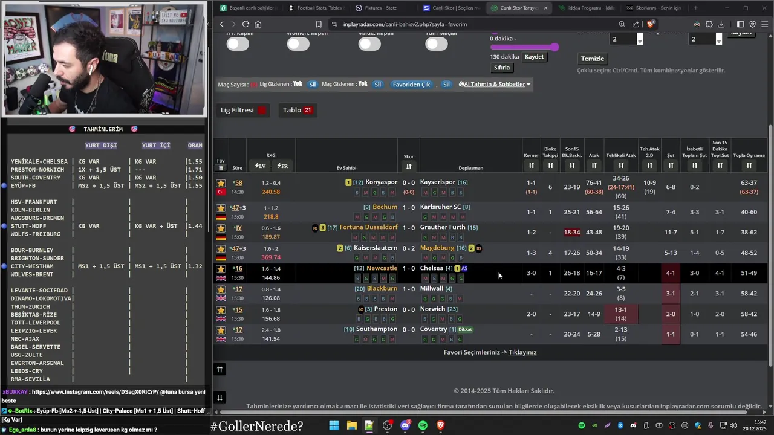Click the Tablo 21 button
This screenshot has height=435, width=774.
298,110
